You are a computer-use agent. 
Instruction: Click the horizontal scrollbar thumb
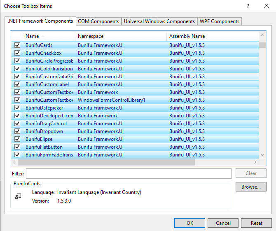point(106,162)
